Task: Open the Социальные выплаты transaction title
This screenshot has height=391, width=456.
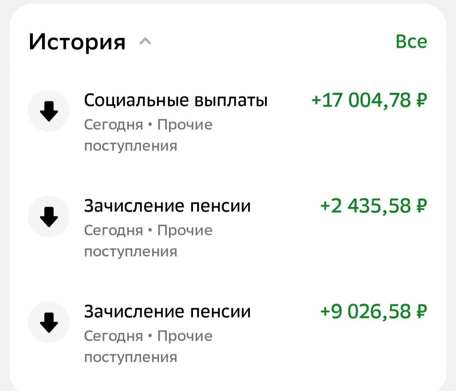Action: pyautogui.click(x=176, y=101)
